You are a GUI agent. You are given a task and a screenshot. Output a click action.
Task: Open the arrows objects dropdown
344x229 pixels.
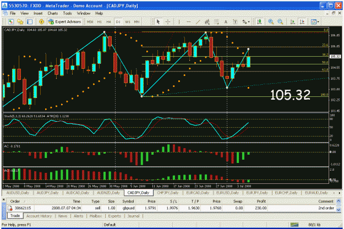[246, 21]
